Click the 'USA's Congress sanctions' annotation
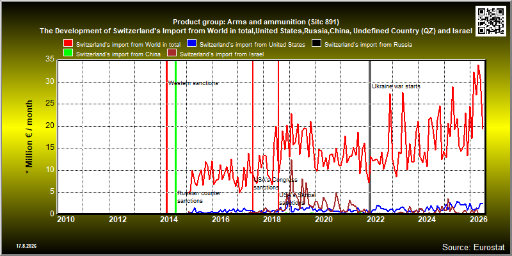 point(276,184)
